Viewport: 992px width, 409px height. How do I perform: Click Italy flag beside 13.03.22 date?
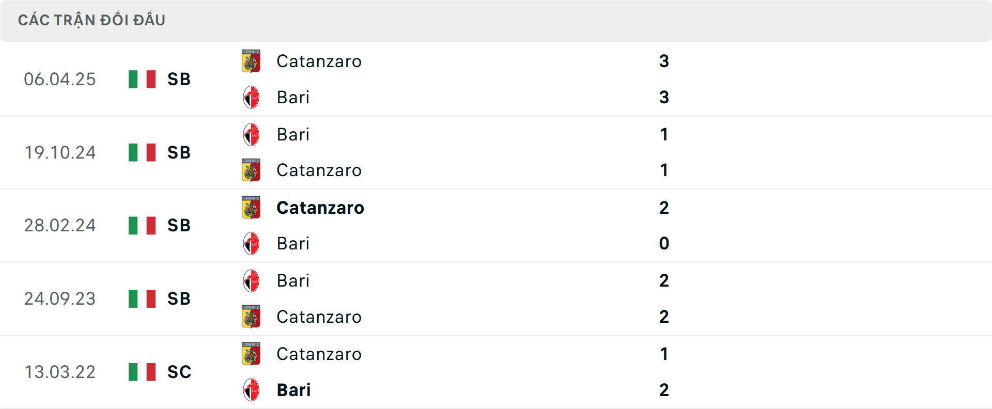142,372
